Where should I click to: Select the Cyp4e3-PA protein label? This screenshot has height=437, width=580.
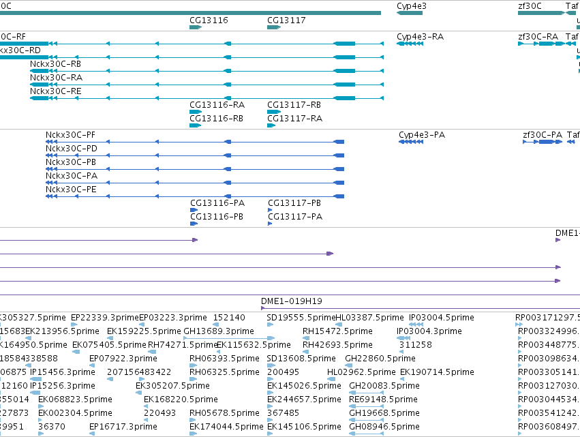[x=422, y=135]
